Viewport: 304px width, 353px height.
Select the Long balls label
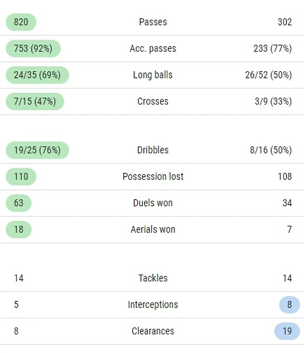click(x=153, y=75)
